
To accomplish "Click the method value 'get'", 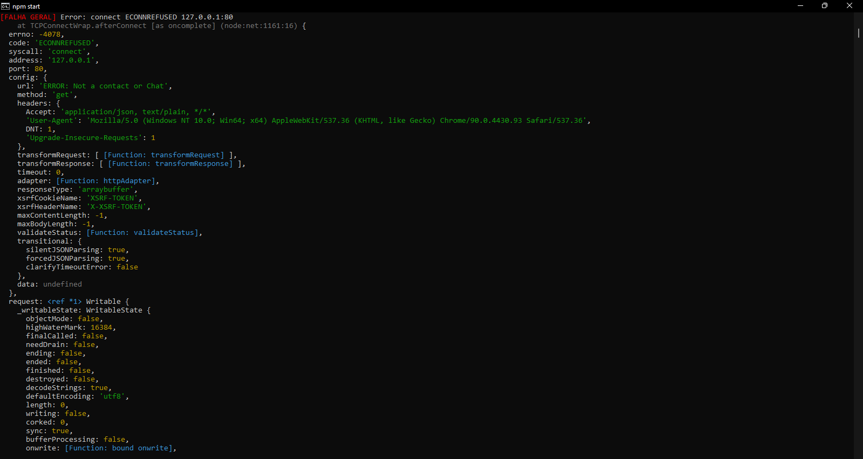I will pyautogui.click(x=63, y=95).
